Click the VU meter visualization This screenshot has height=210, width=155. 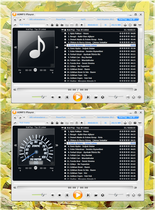36,147
